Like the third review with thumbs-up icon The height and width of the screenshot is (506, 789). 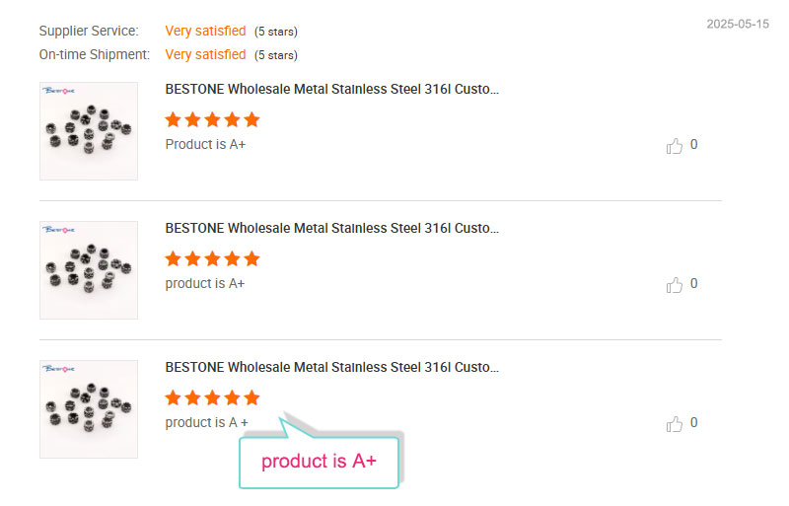click(675, 424)
